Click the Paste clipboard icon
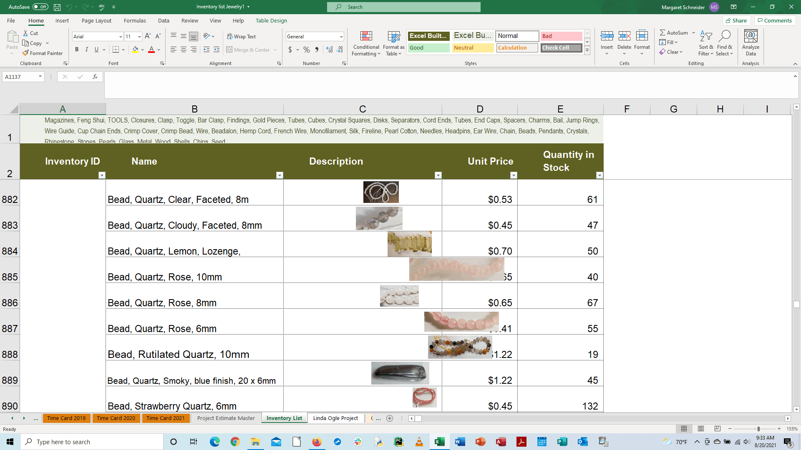The width and height of the screenshot is (801, 450). tap(12, 37)
